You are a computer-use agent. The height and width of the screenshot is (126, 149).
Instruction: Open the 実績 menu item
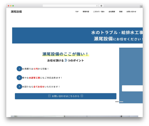click(121, 12)
